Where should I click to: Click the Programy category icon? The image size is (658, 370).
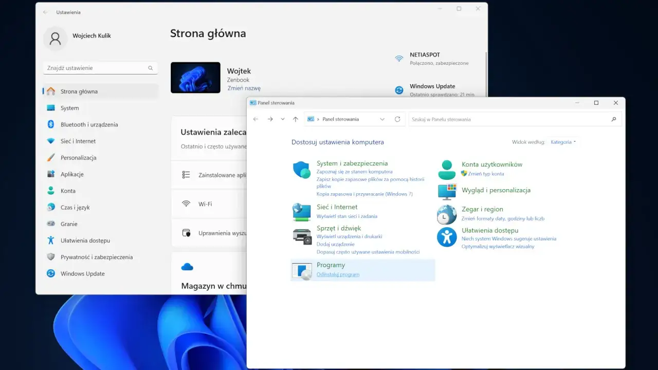tap(302, 271)
